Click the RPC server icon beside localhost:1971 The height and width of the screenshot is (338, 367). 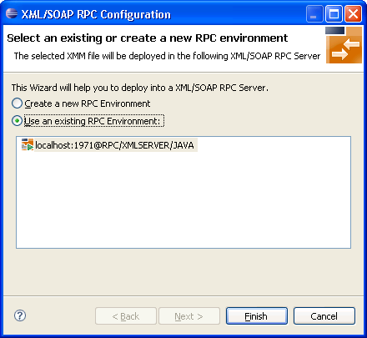pyautogui.click(x=28, y=145)
